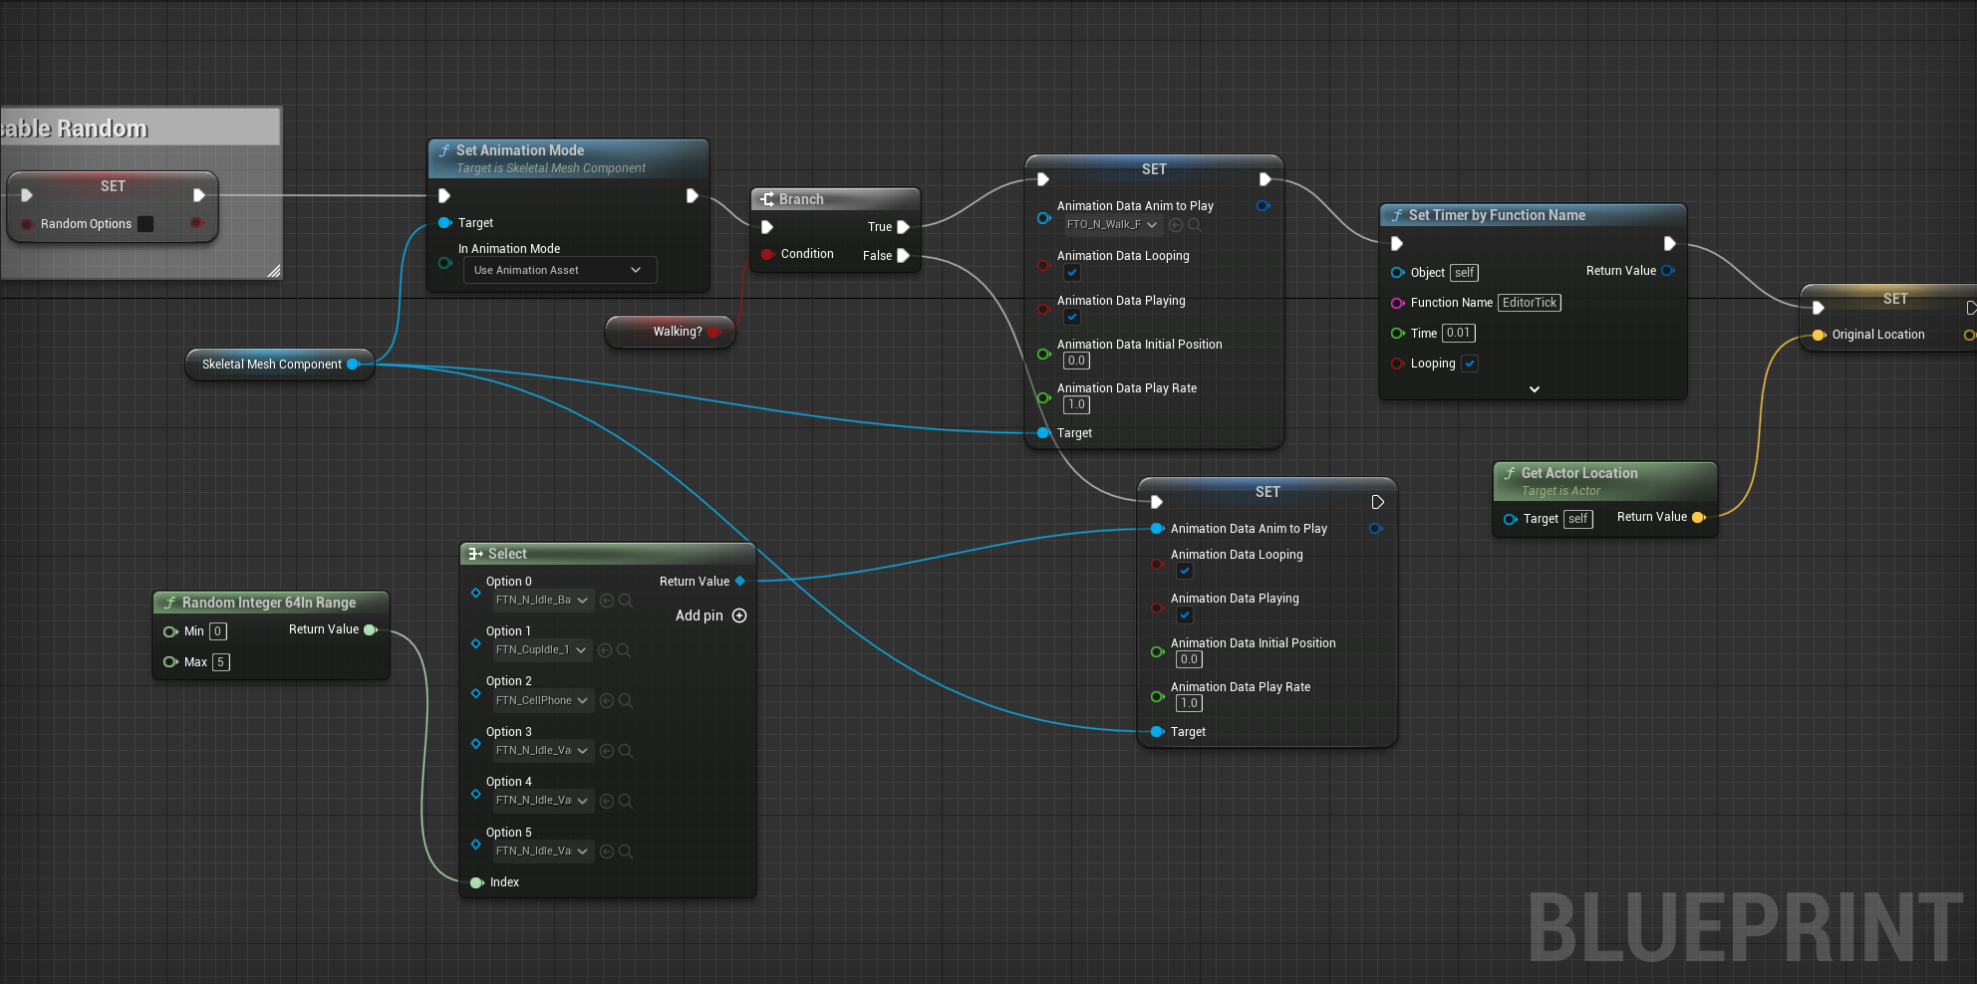
Task: Click Get Actor Location's Return Value pin
Action: (1698, 517)
